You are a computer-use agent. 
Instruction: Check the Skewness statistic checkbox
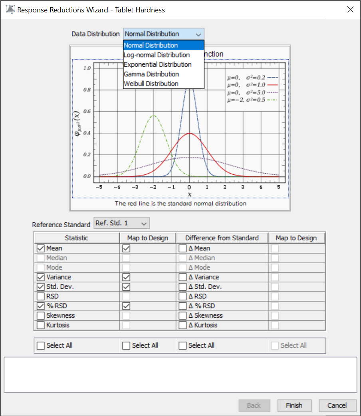click(x=40, y=316)
